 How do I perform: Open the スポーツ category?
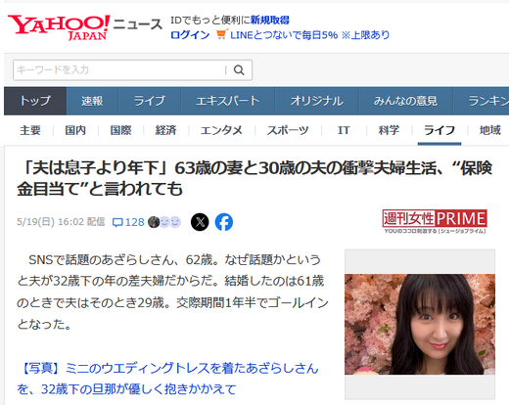tap(288, 130)
